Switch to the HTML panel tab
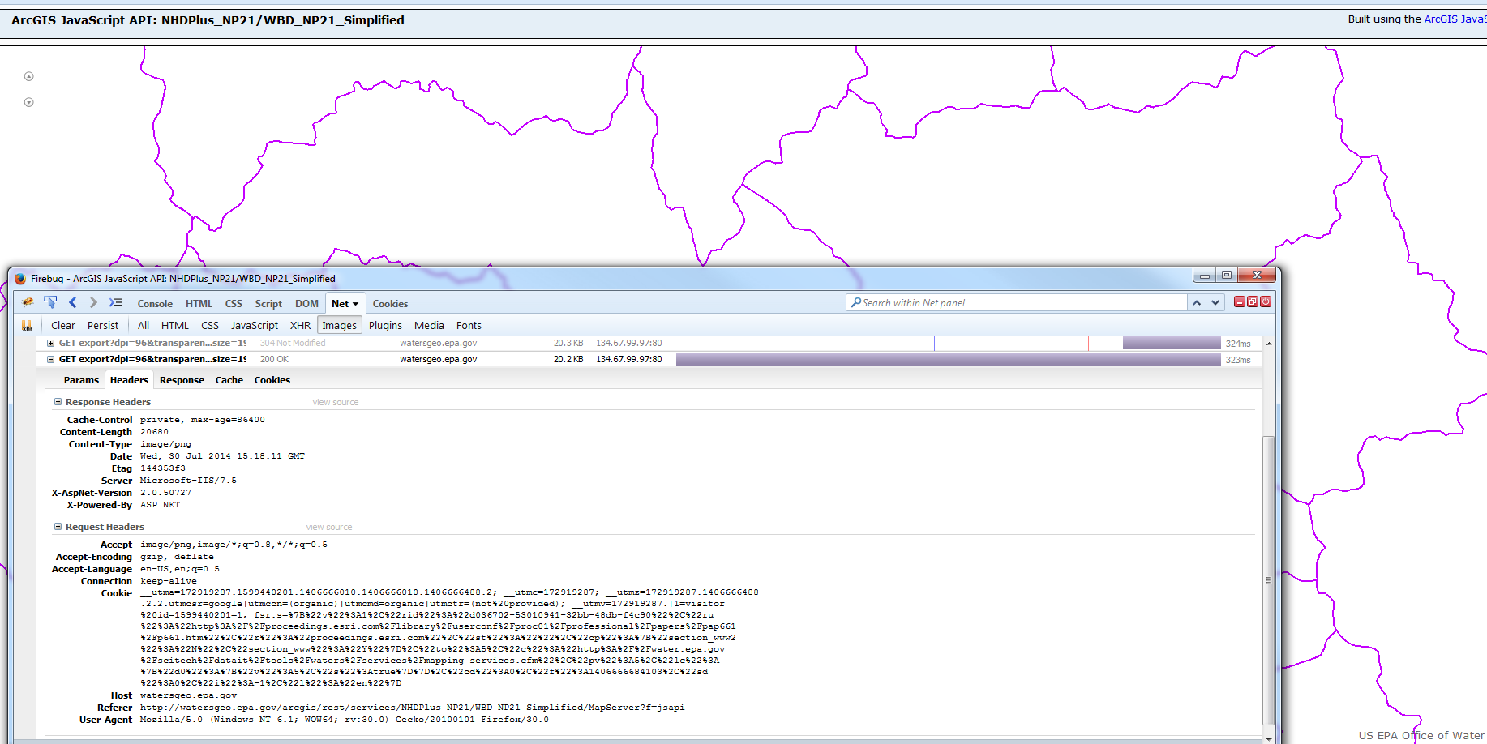This screenshot has width=1487, height=744. [199, 304]
